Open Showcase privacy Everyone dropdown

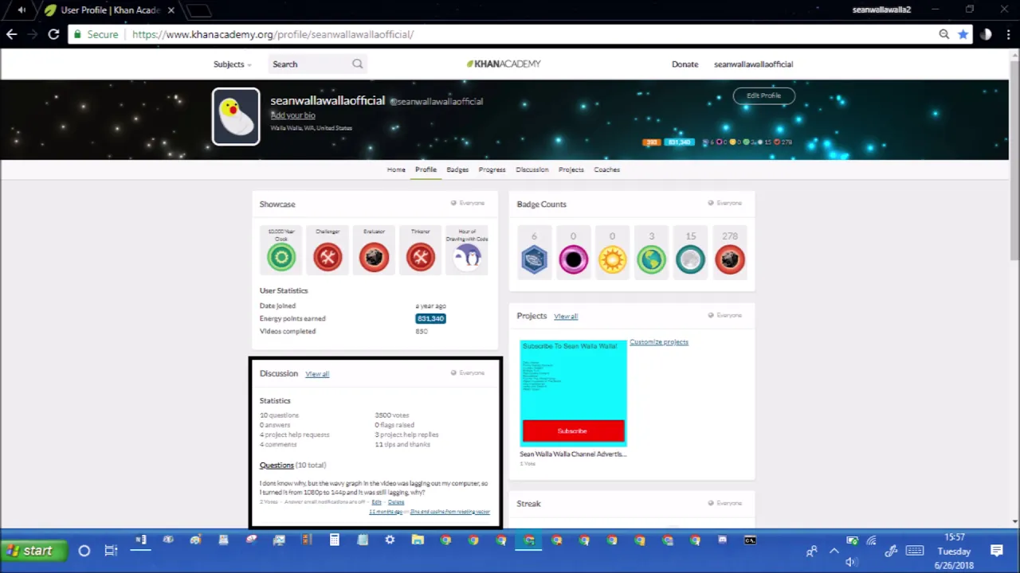click(x=468, y=203)
